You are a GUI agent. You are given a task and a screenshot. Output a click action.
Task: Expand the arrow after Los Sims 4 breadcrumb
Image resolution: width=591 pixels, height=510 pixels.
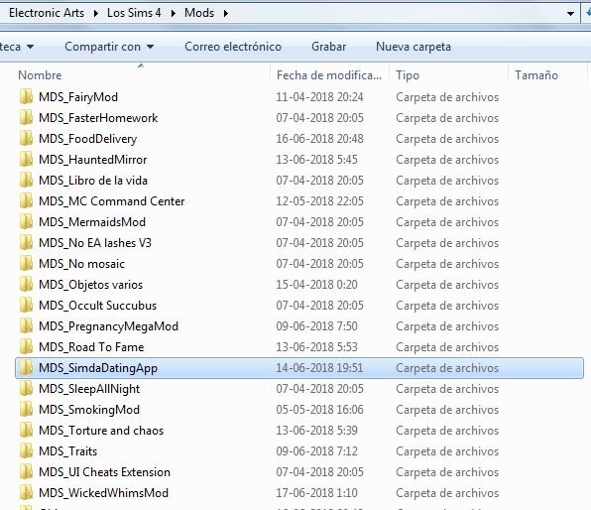[173, 13]
